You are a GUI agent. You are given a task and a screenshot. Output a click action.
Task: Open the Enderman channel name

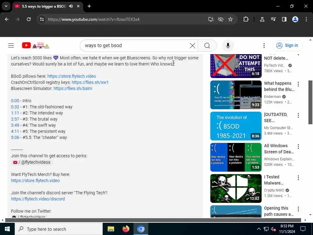272,97
